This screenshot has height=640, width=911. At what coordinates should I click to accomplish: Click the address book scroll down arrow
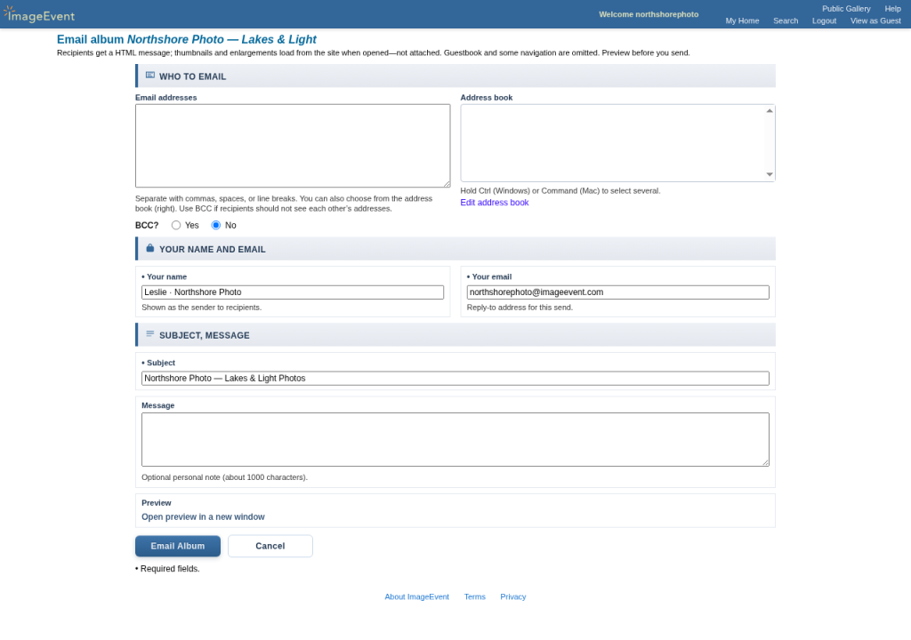pos(770,174)
